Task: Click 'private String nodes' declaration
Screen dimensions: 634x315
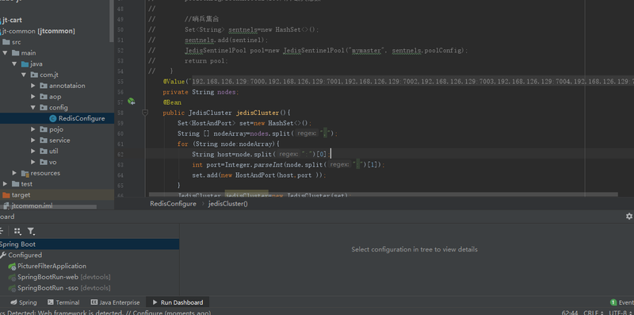Action: [201, 92]
